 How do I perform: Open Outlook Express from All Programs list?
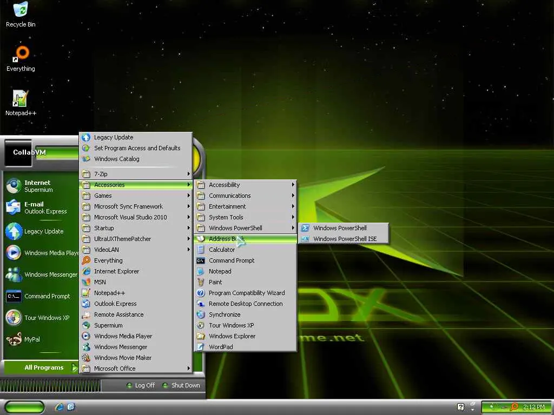point(136,304)
